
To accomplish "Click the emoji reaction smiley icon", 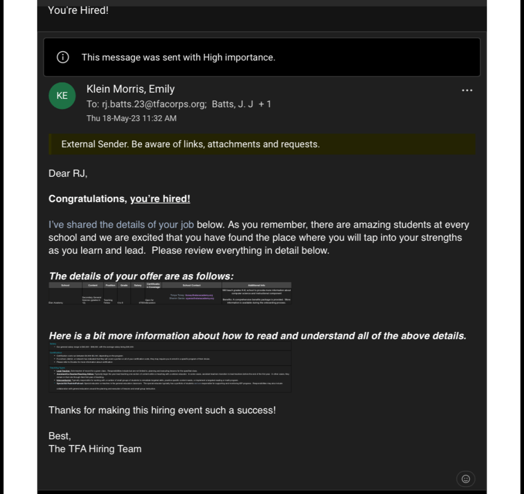I will coord(466,479).
